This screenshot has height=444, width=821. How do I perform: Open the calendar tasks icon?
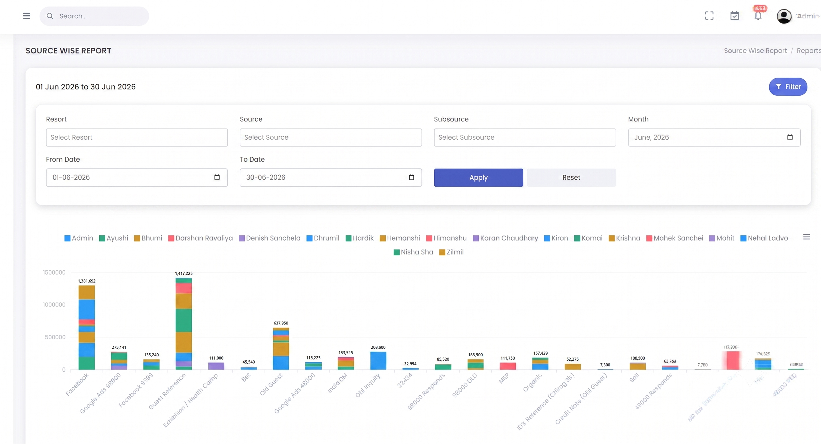coord(734,16)
